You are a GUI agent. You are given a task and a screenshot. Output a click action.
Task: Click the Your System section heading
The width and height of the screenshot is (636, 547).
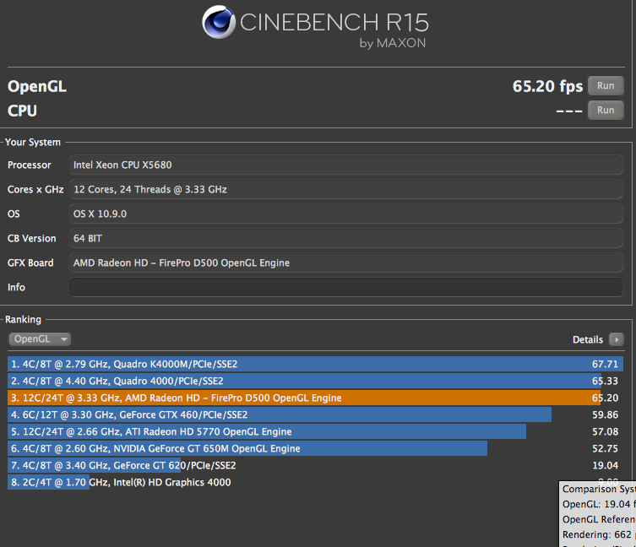(x=33, y=143)
